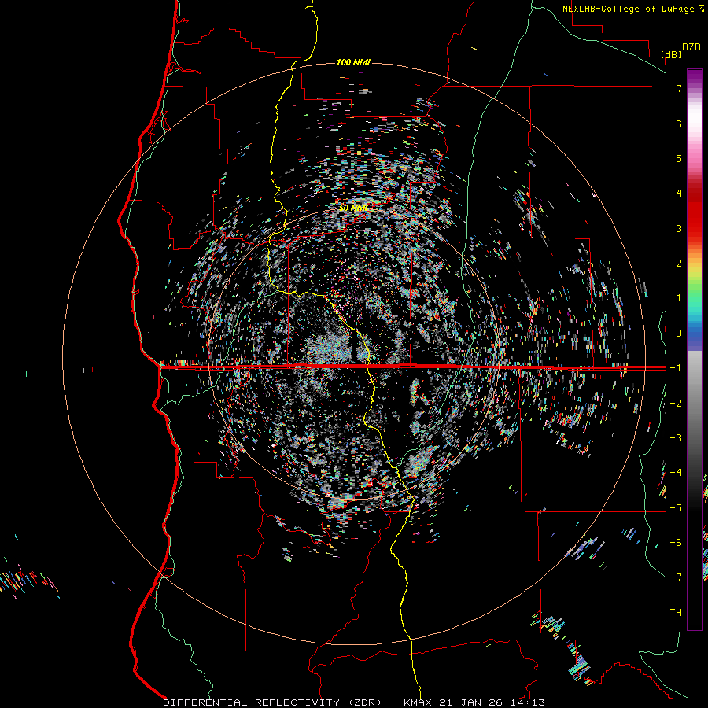Click the positive 7 dB scale label
Viewport: 708px width, 708px height.
679,88
